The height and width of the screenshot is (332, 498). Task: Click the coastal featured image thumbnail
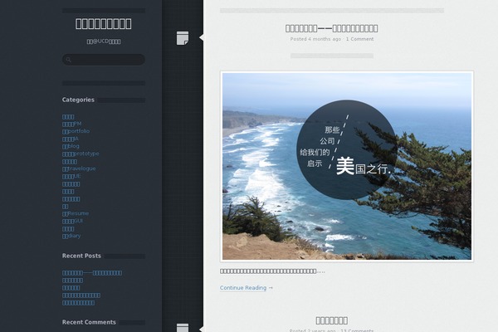point(347,166)
